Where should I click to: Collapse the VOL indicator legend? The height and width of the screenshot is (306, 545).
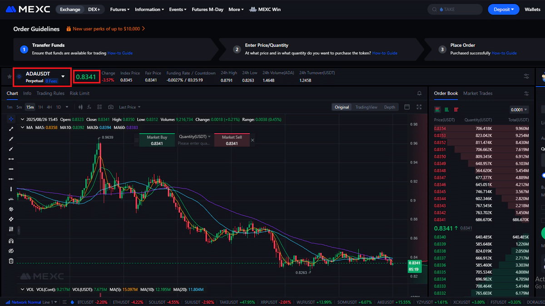23,289
